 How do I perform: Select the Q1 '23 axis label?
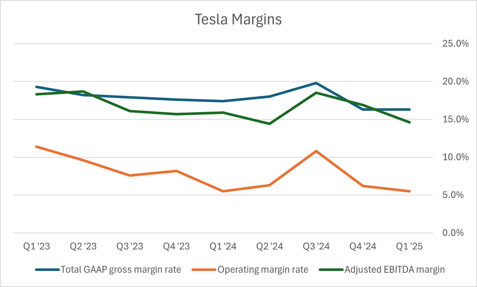click(37, 246)
